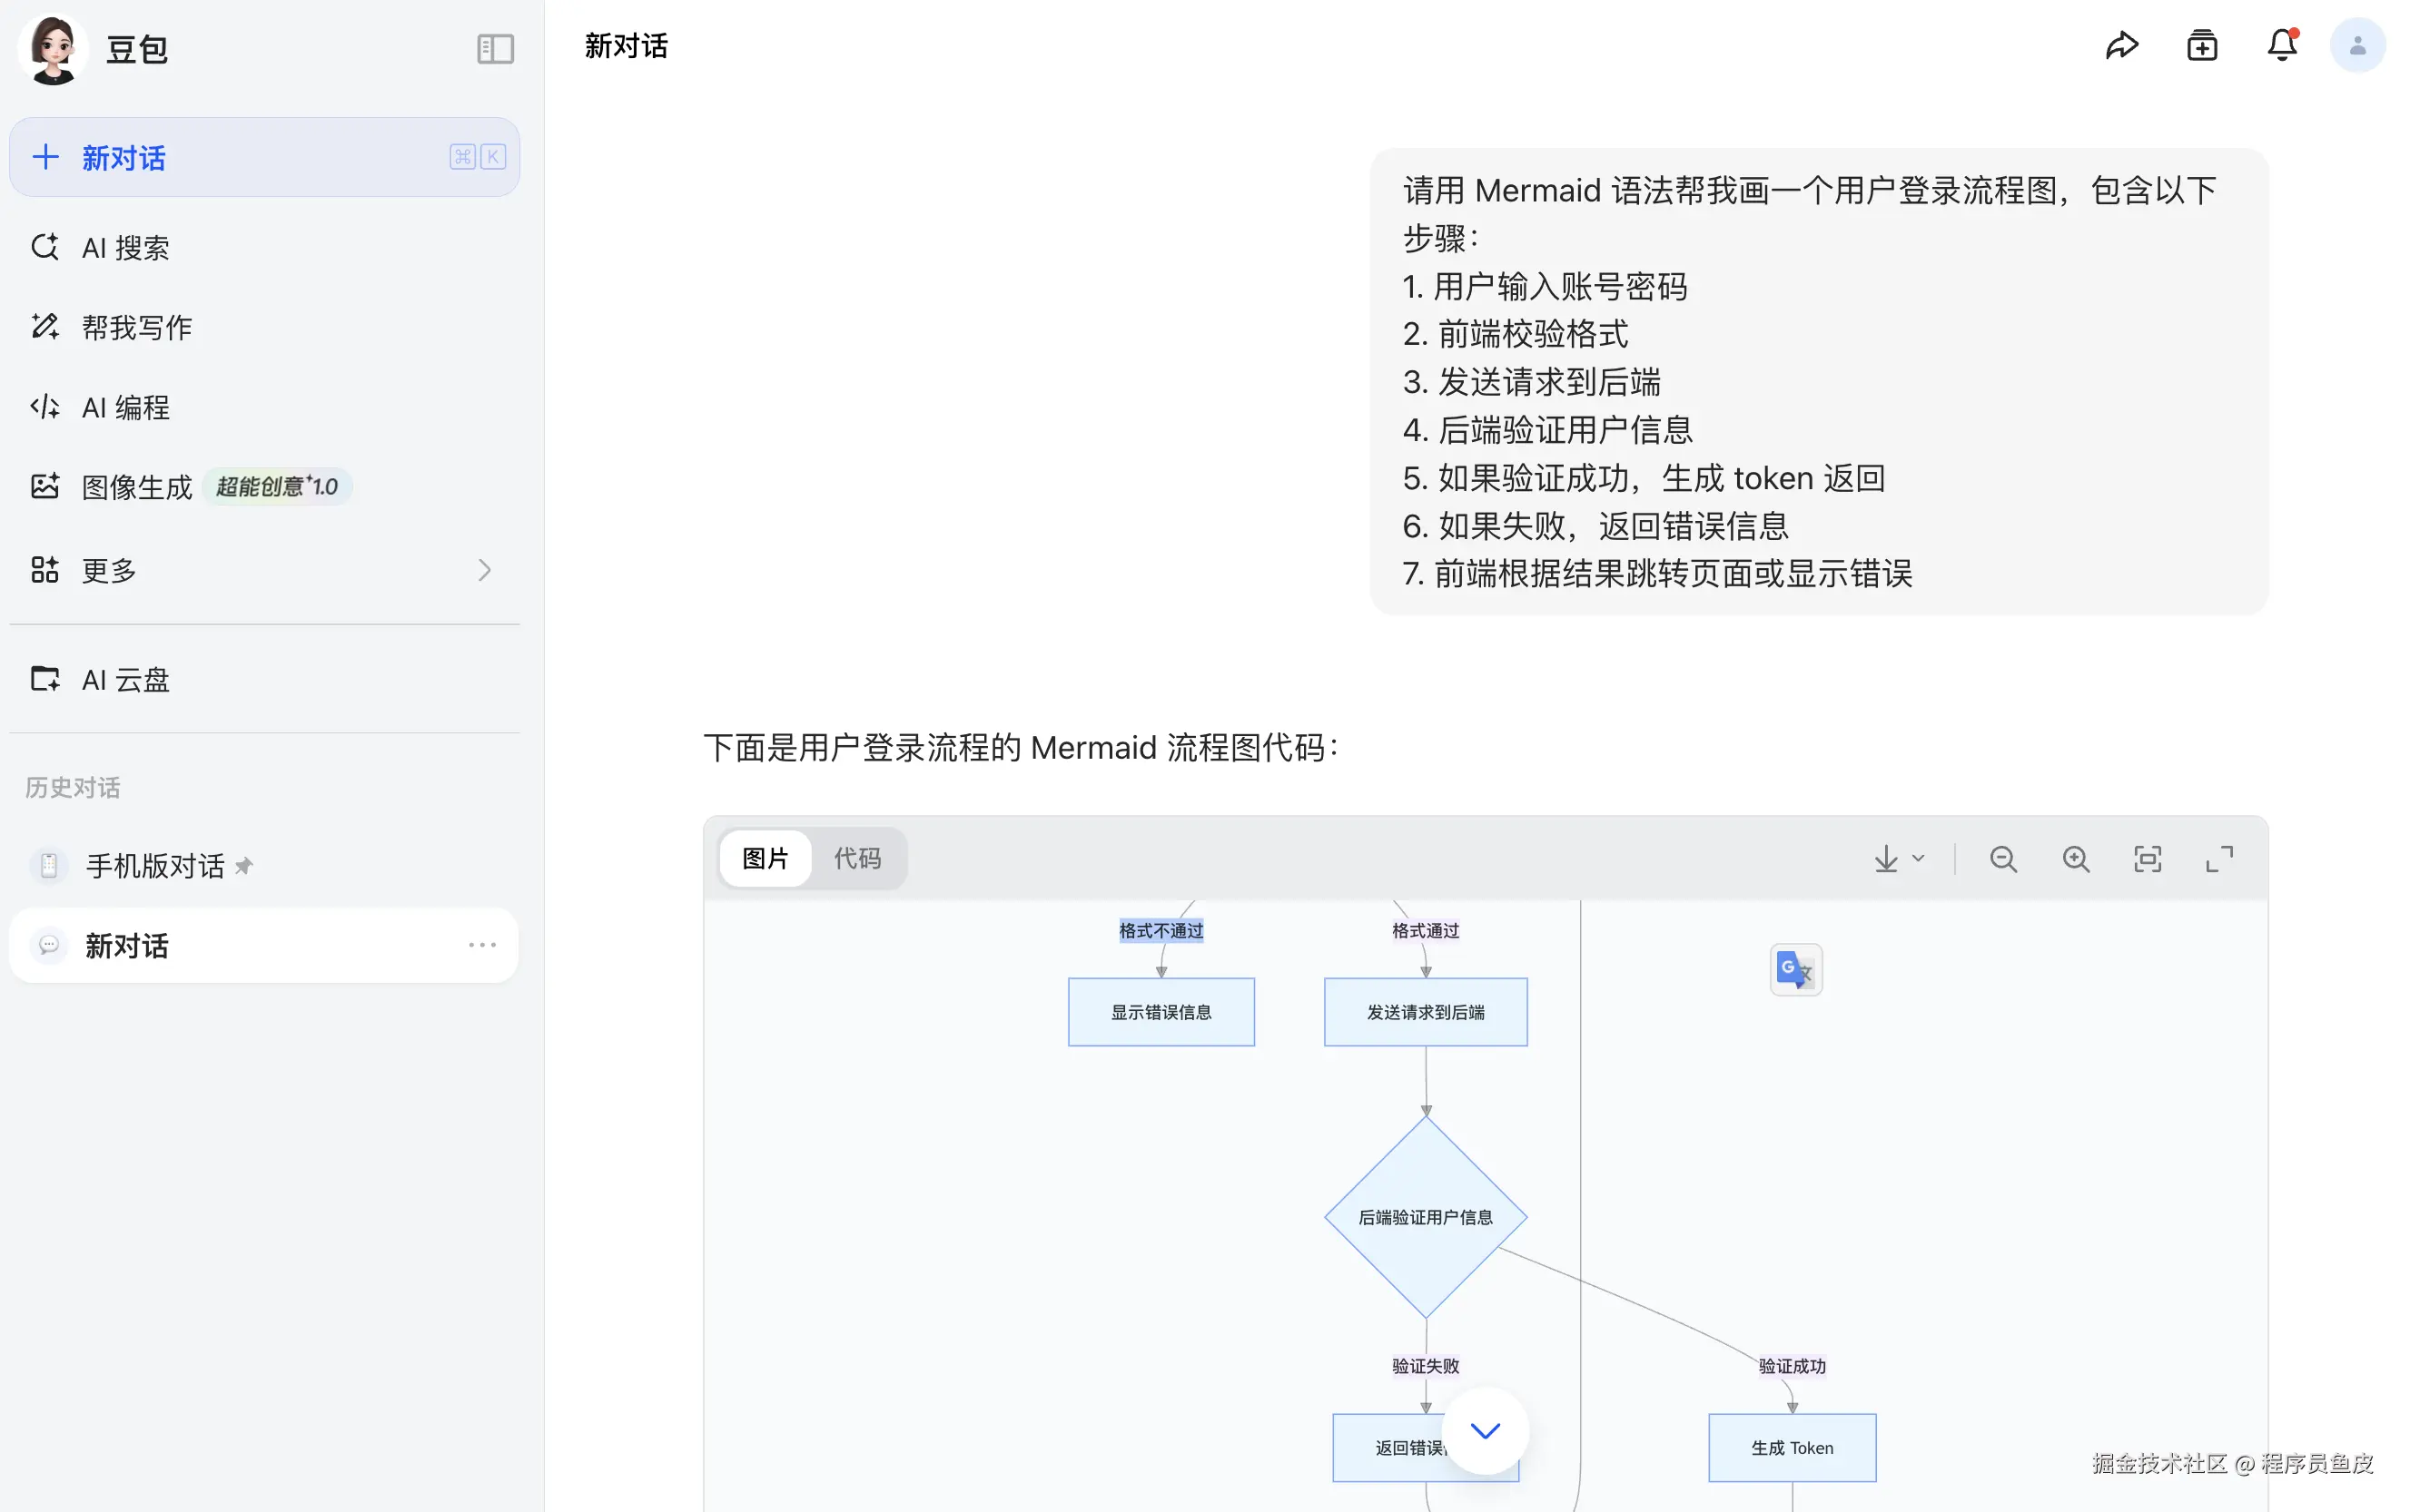Open options for 新对话 history item

[x=482, y=945]
